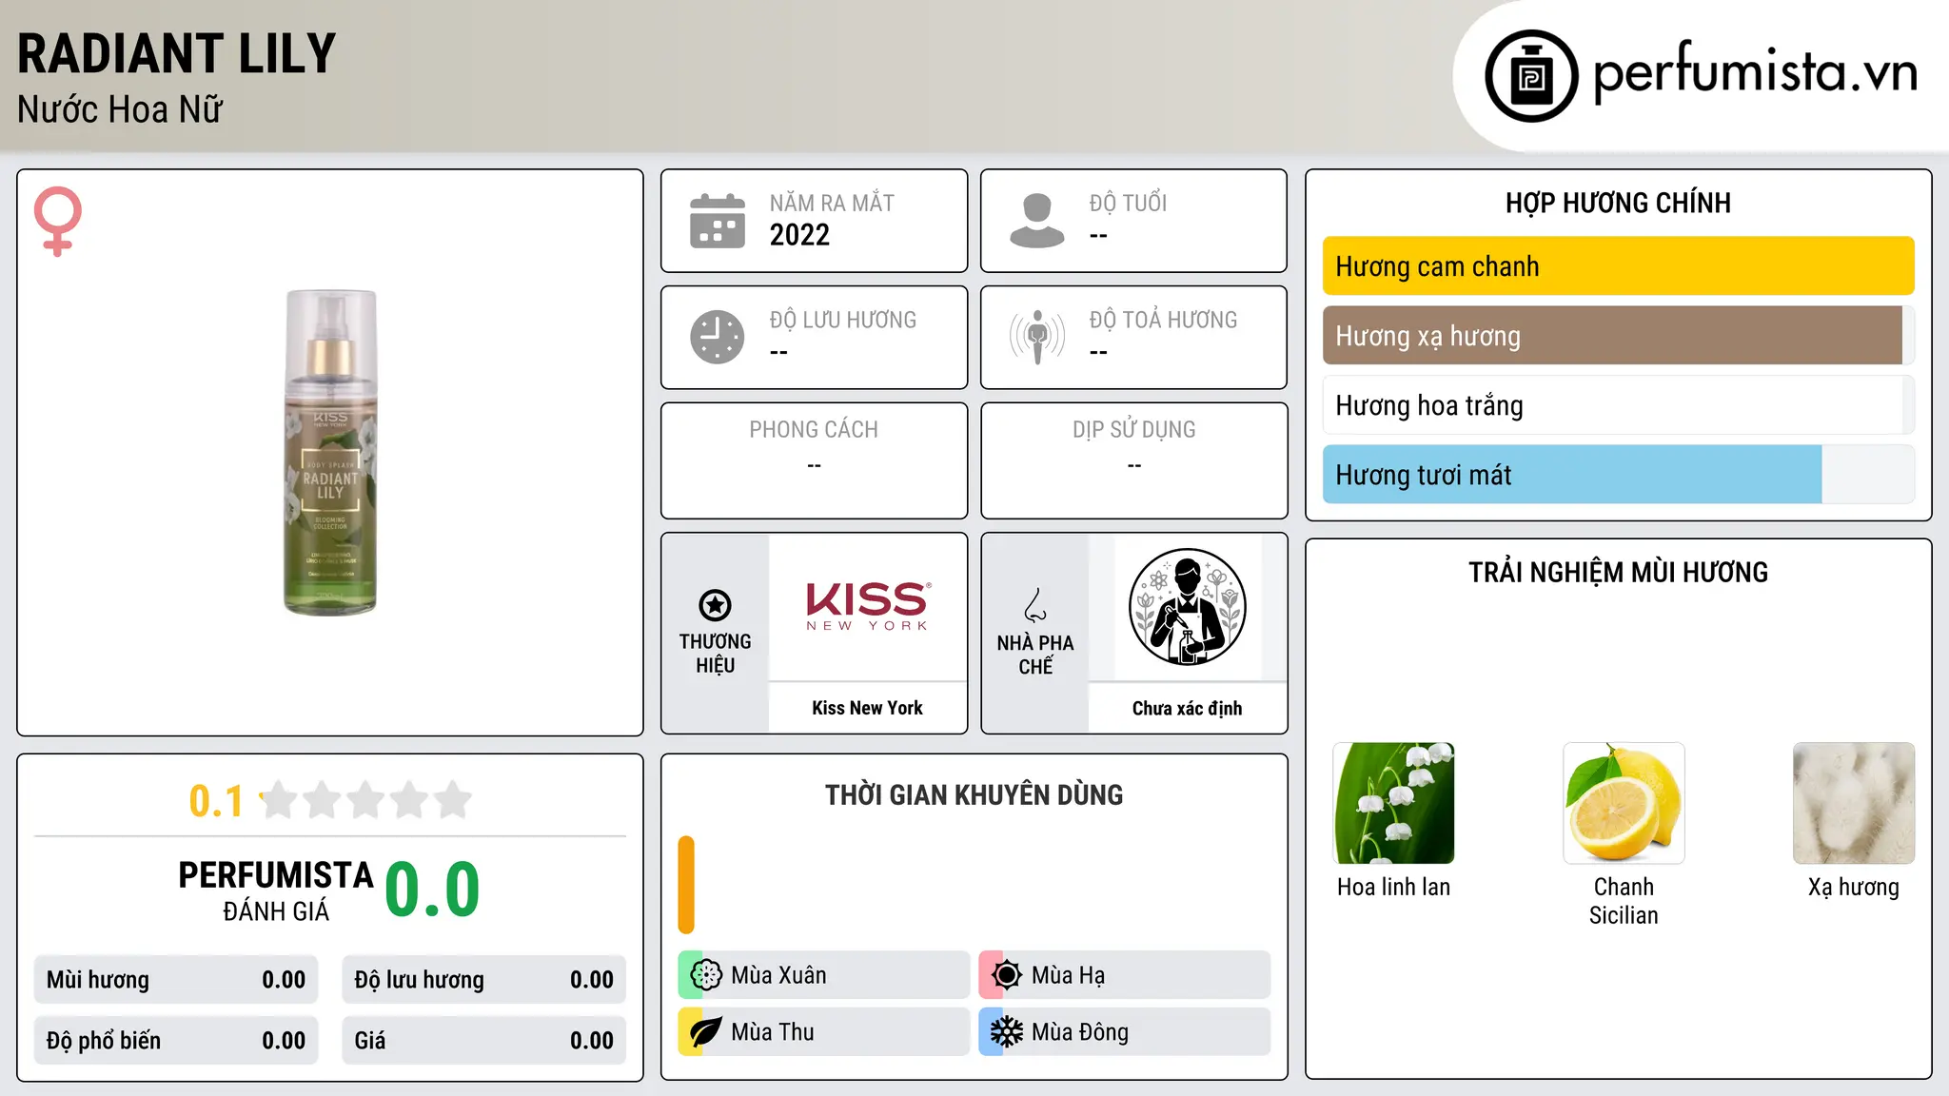Click the 2022 release year value
Screen dimensions: 1949x1096
click(799, 235)
